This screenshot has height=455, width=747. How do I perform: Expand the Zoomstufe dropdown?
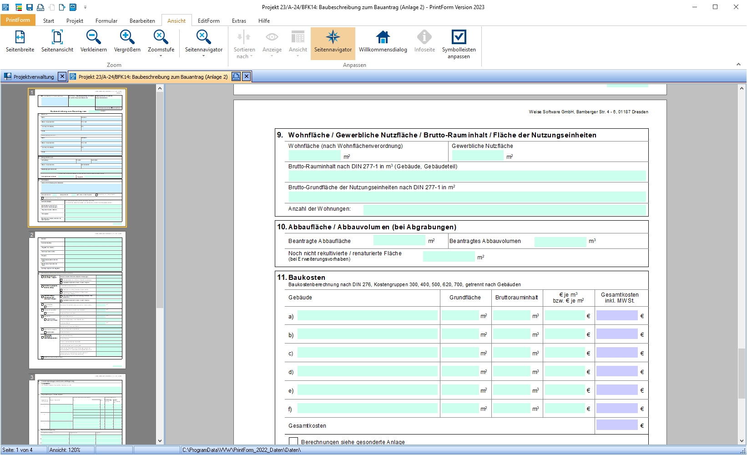[x=161, y=56]
